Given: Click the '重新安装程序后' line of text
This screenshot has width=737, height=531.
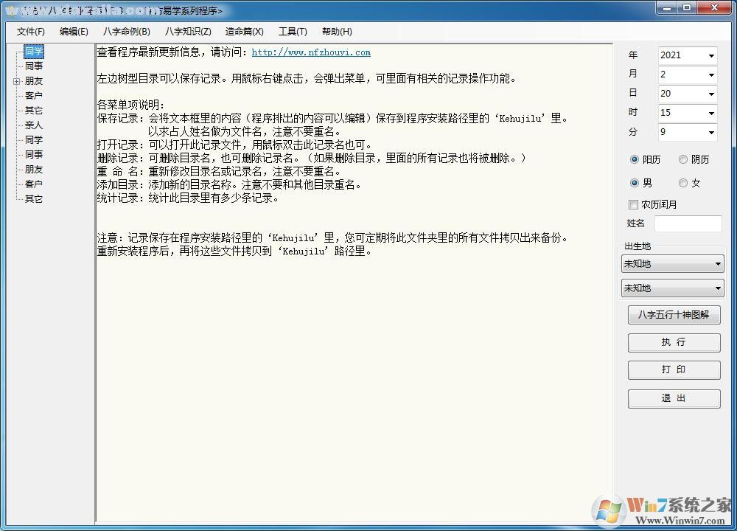Looking at the screenshot, I should tap(234, 251).
